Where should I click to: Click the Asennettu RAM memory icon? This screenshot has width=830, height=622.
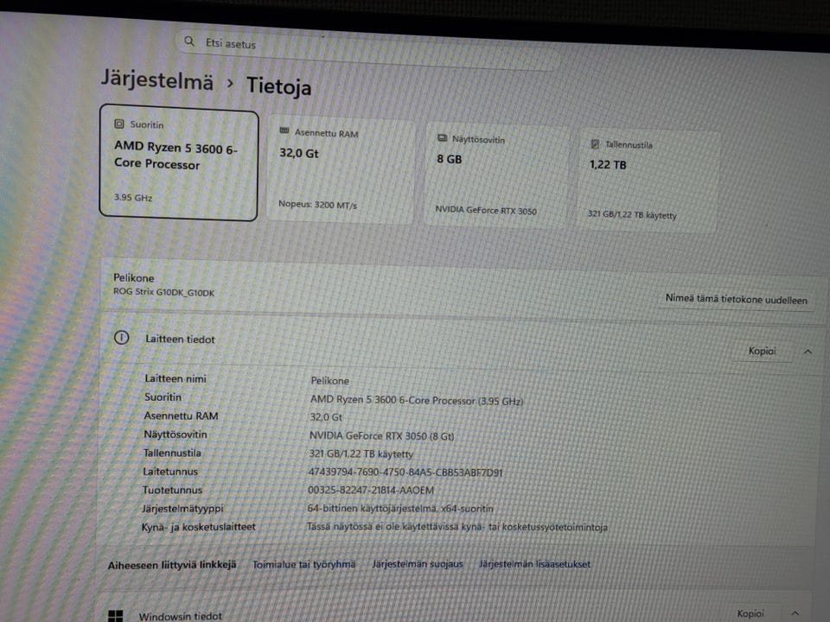point(284,130)
